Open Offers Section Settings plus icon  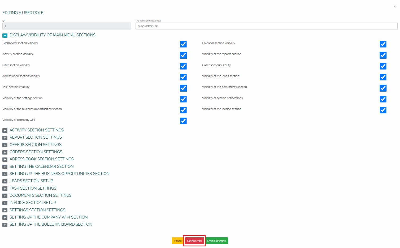[x=5, y=145]
